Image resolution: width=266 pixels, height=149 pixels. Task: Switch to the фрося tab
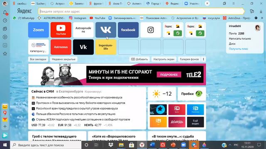pyautogui.click(x=96, y=3)
